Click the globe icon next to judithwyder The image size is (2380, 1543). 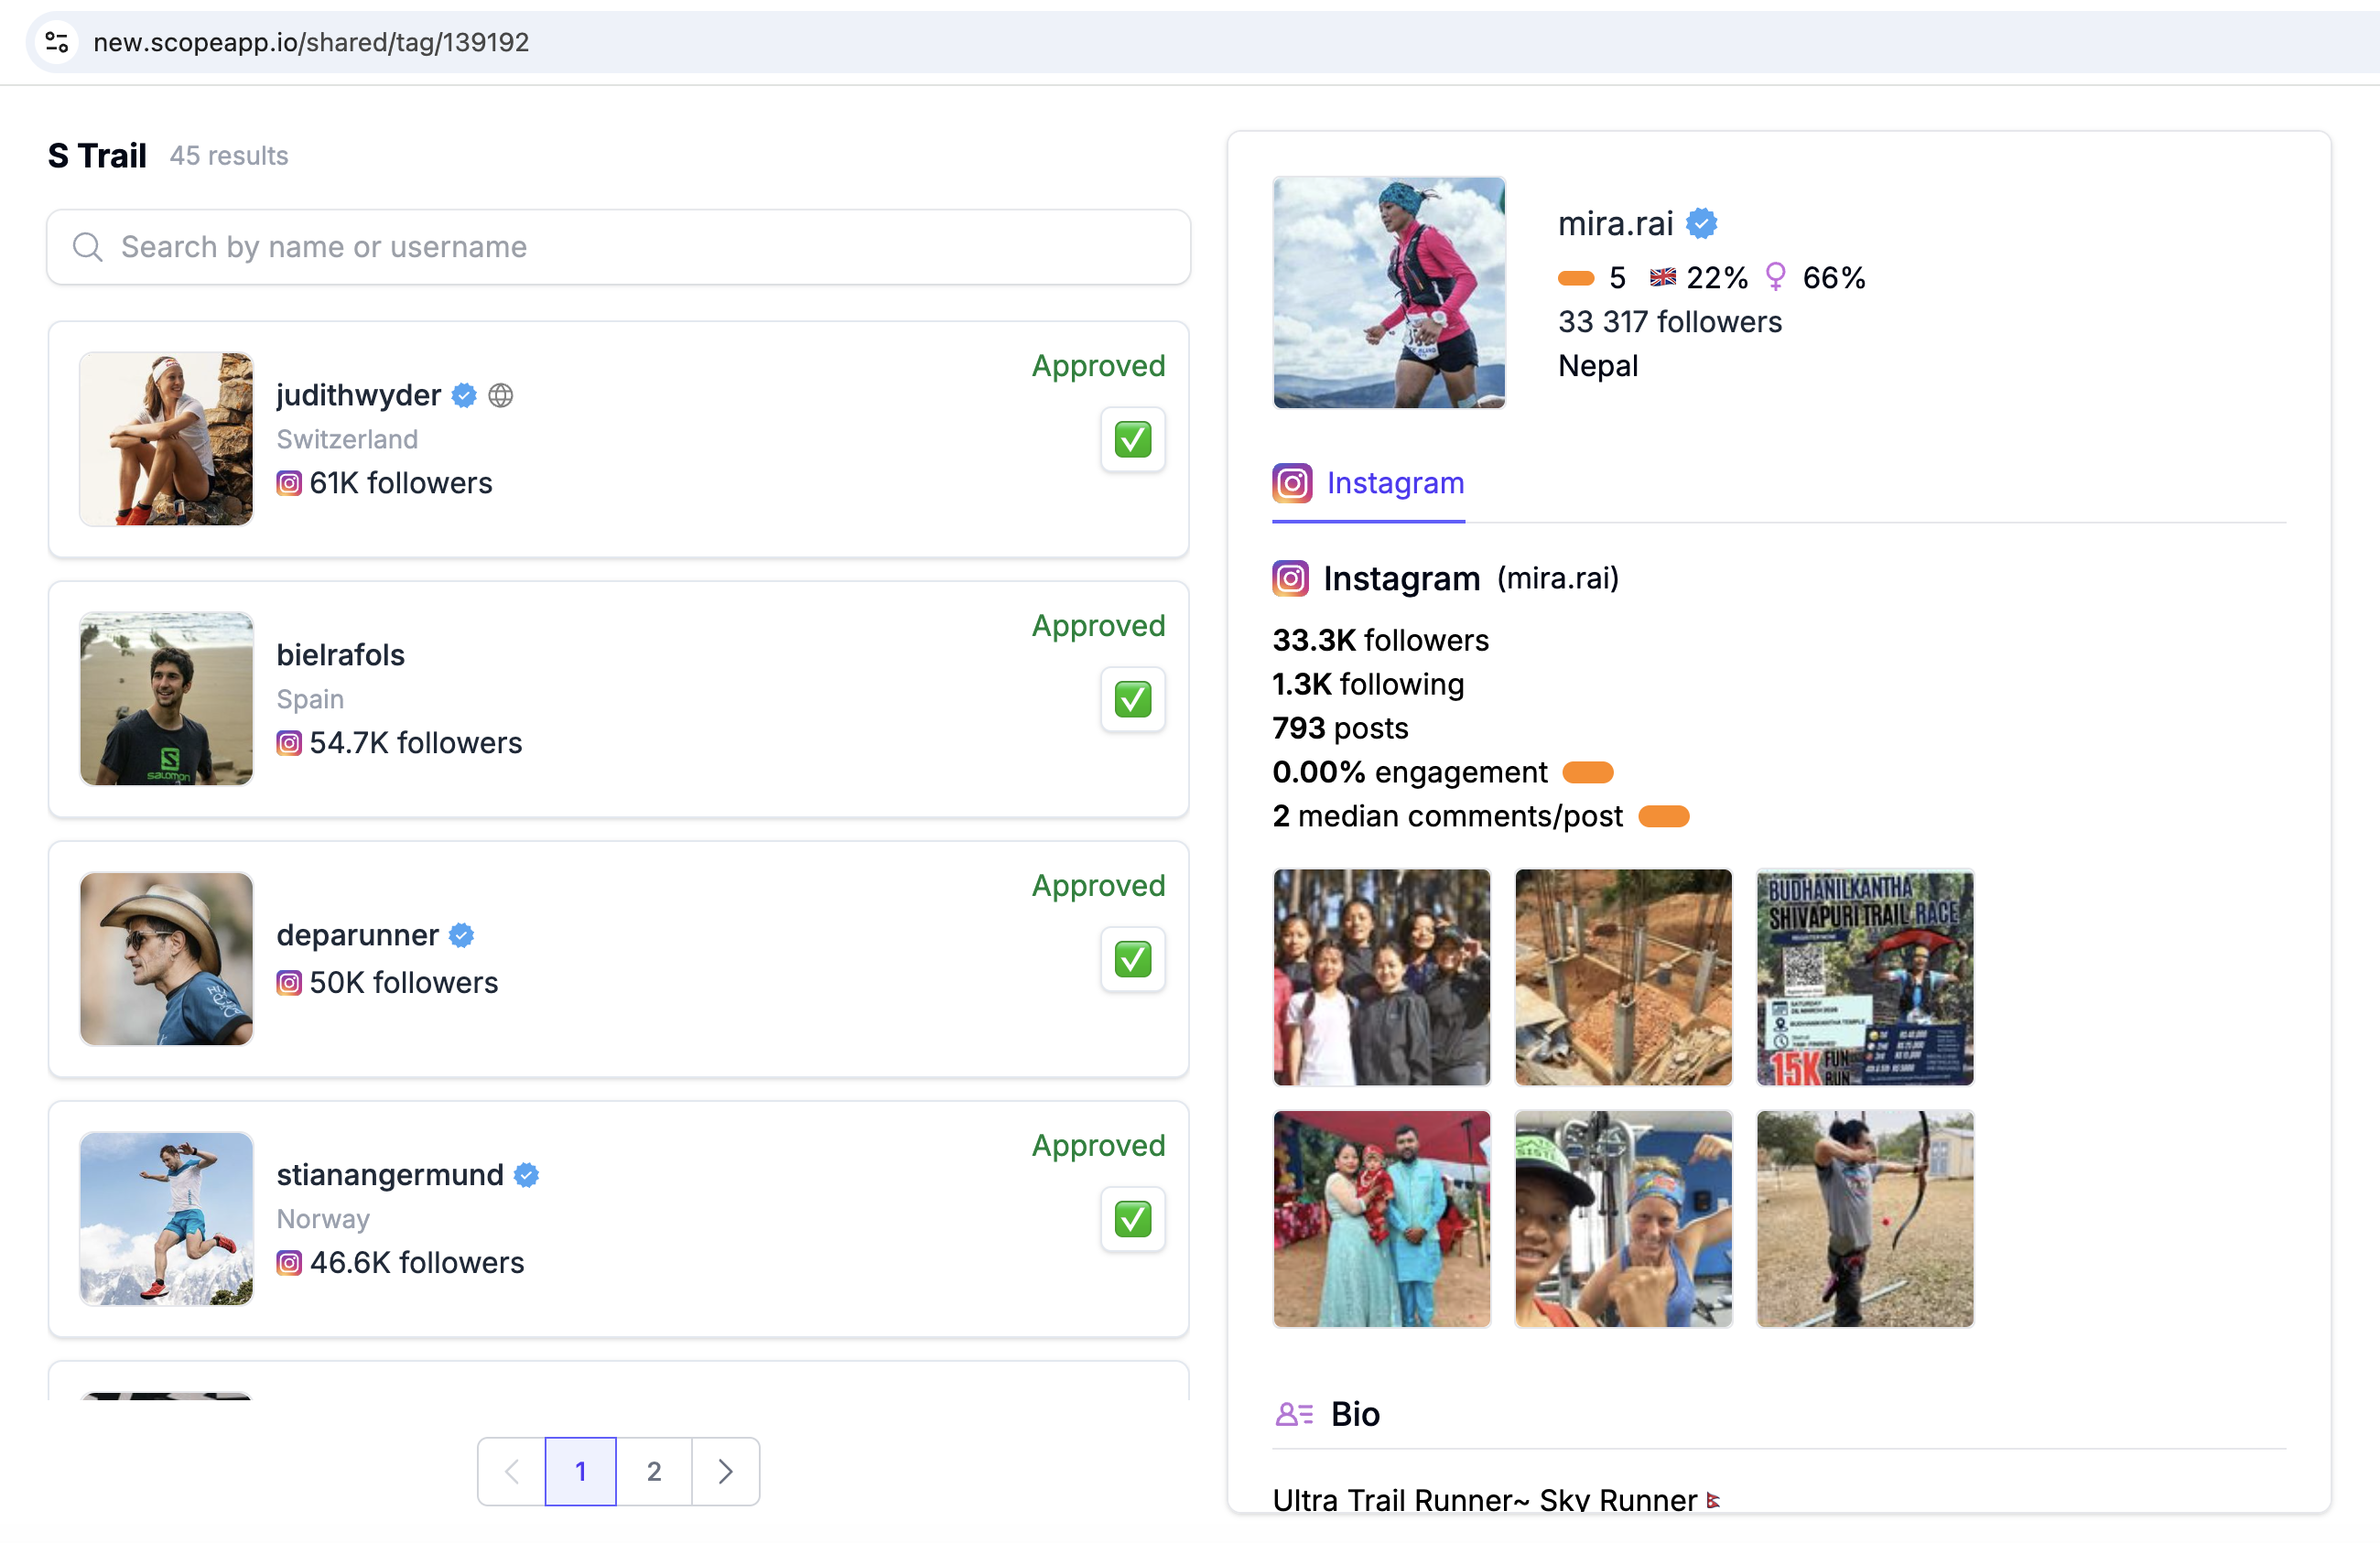pos(500,396)
